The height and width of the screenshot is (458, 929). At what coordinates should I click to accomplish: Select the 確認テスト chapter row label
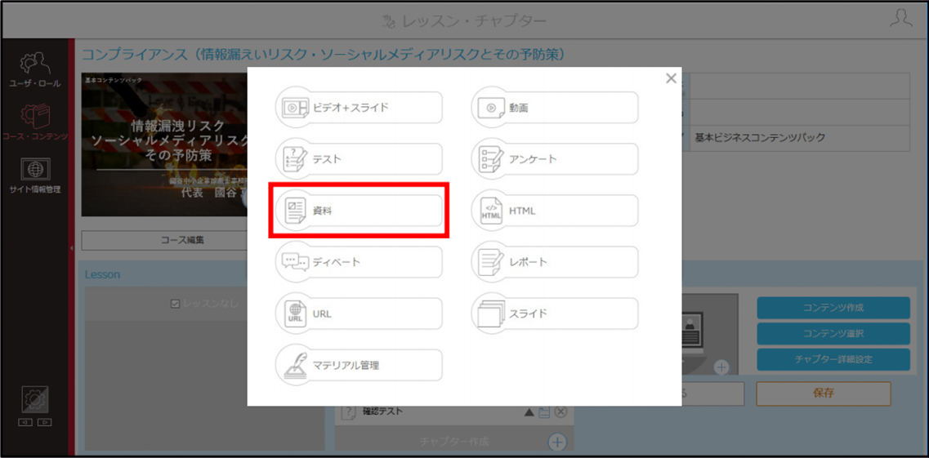383,411
